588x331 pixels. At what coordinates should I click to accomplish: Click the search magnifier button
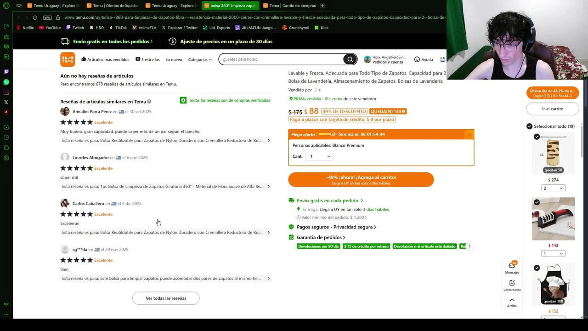click(x=350, y=59)
